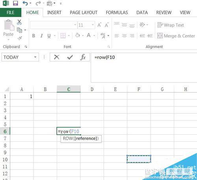Viewport: 197px width, 180px height.
Task: Click the Save icon in quick access toolbar
Action: [15, 3]
